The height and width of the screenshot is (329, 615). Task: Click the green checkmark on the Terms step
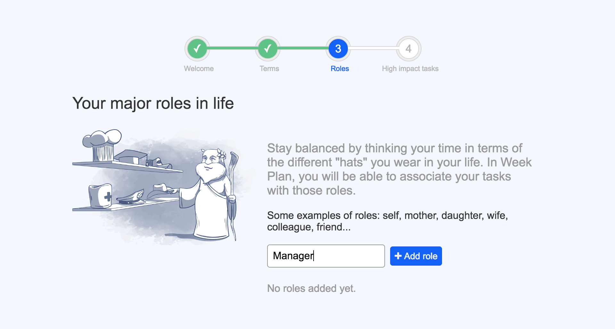(268, 48)
